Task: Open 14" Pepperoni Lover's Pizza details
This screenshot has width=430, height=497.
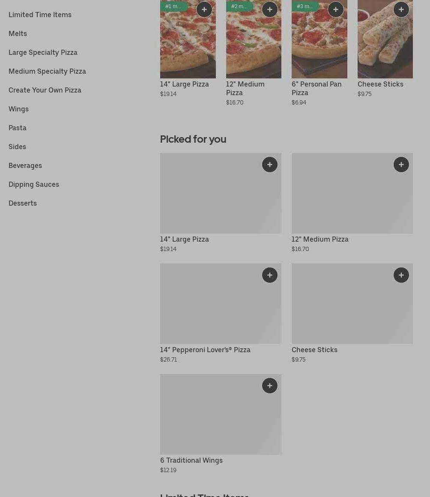Action: [205, 350]
